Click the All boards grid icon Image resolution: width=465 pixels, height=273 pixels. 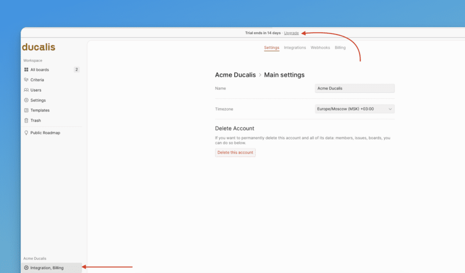tap(26, 70)
